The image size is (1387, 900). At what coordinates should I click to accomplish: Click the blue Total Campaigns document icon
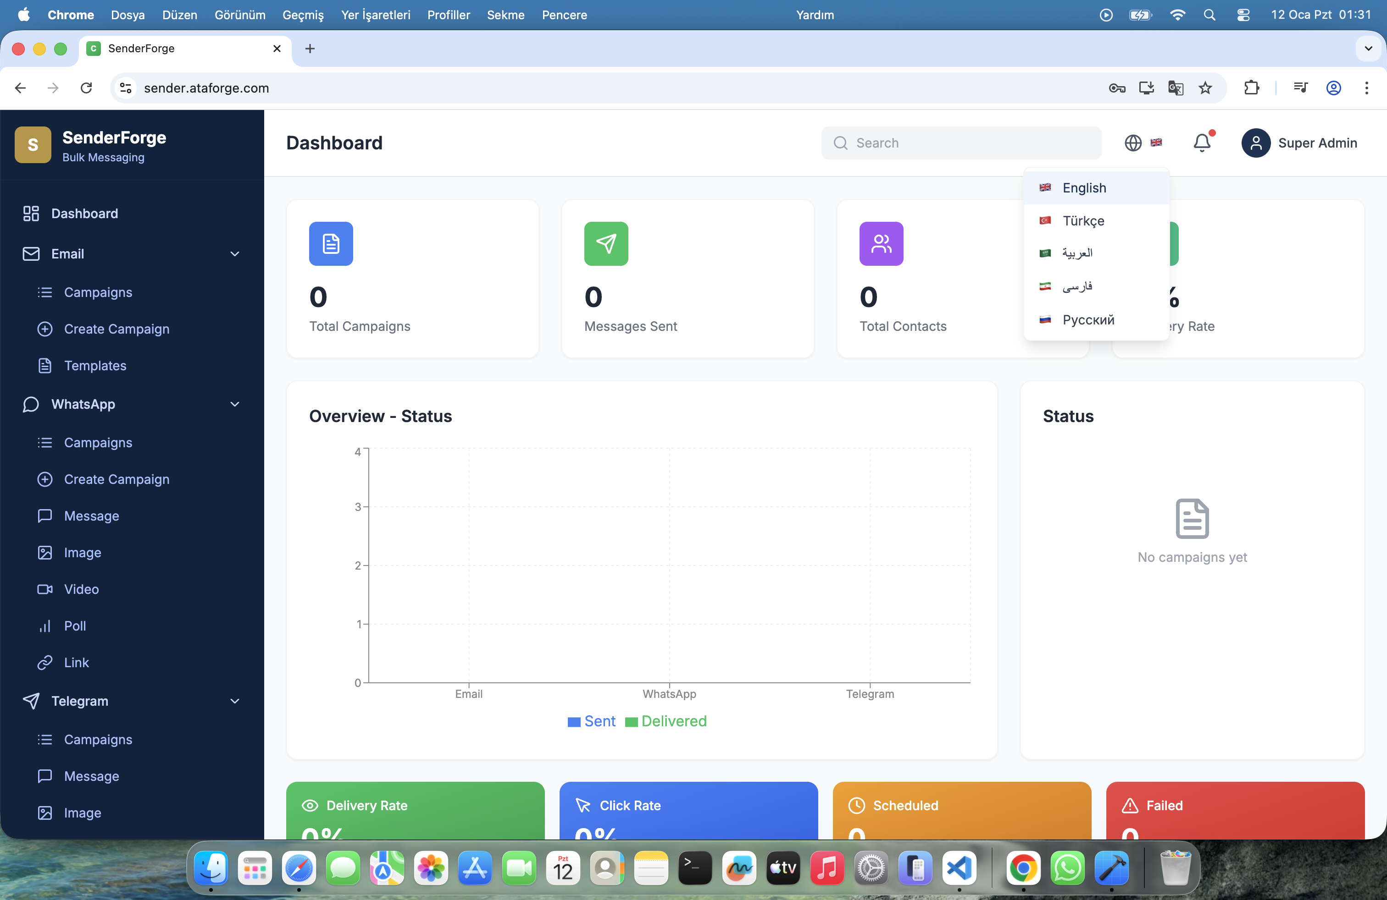coord(331,243)
